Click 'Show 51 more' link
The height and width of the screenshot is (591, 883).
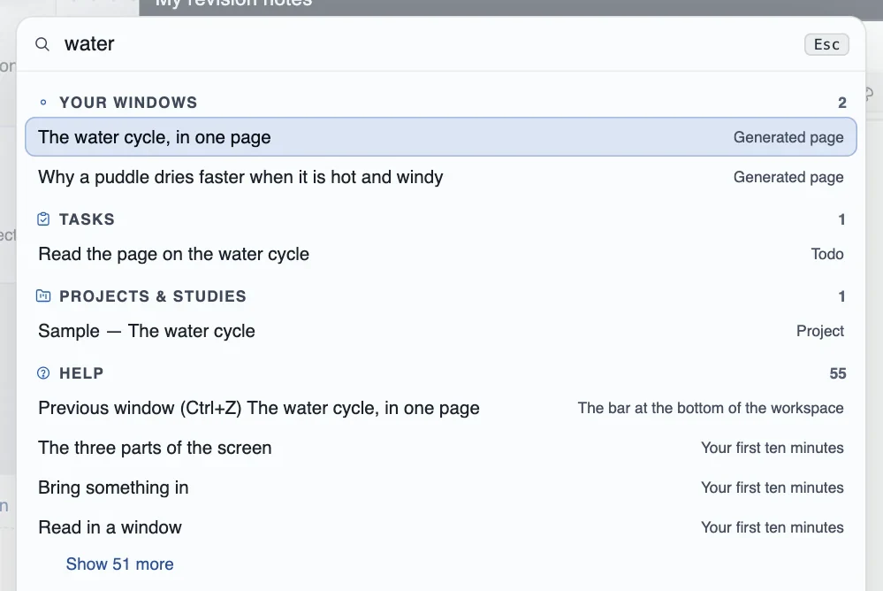coord(119,564)
